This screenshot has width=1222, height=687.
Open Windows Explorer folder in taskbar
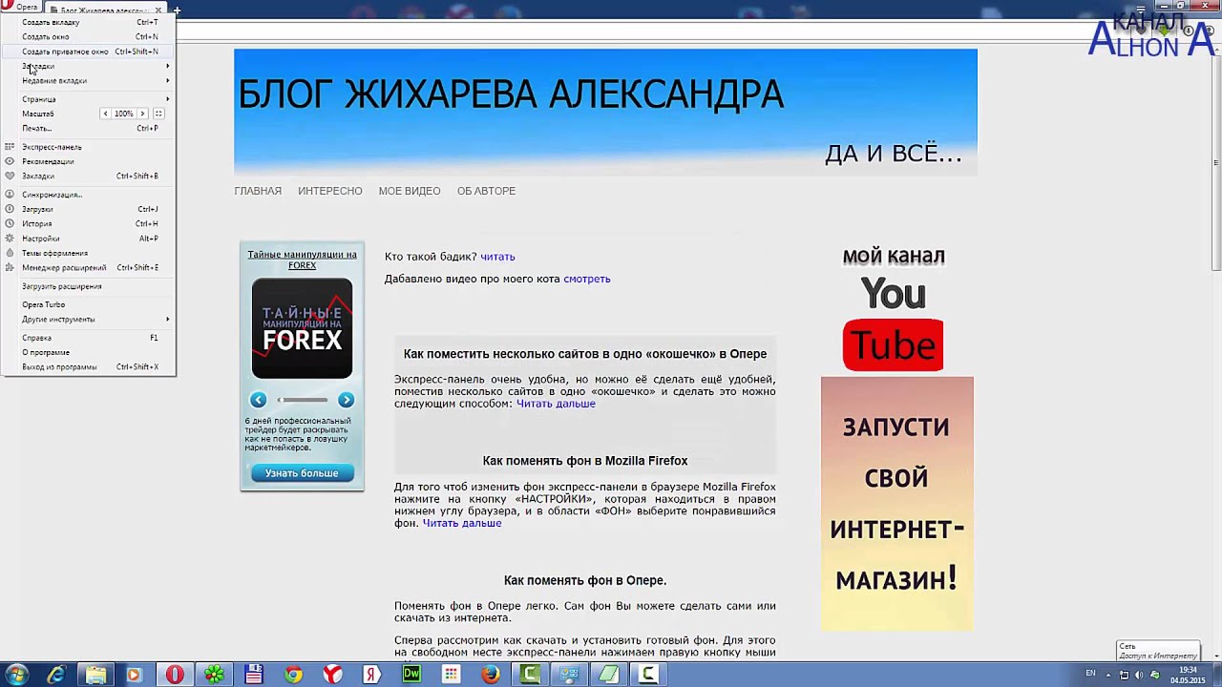(x=95, y=675)
